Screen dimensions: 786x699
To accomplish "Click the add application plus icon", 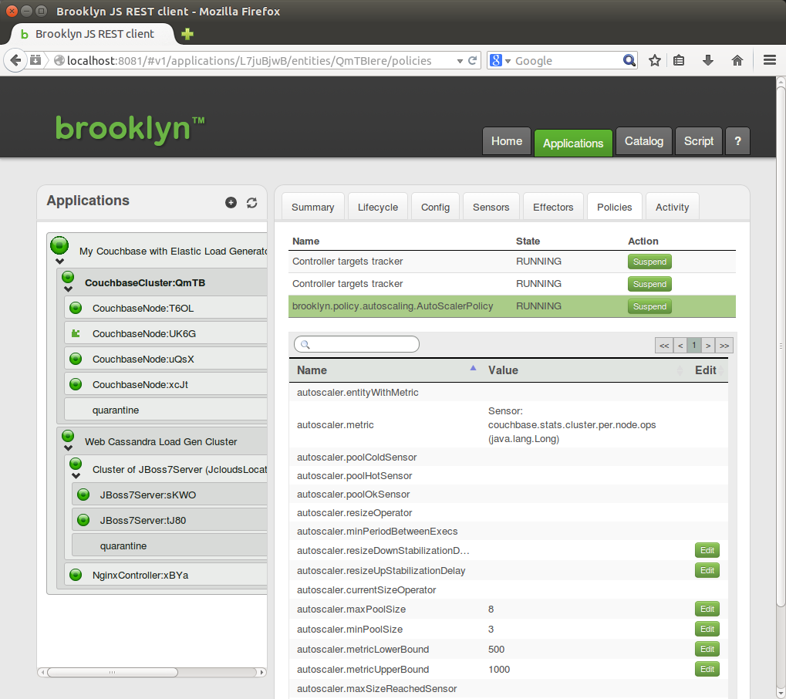I will (231, 203).
